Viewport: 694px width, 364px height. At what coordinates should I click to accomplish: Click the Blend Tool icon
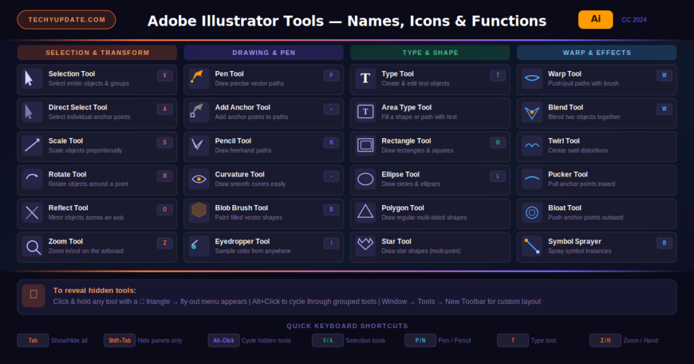(x=531, y=112)
